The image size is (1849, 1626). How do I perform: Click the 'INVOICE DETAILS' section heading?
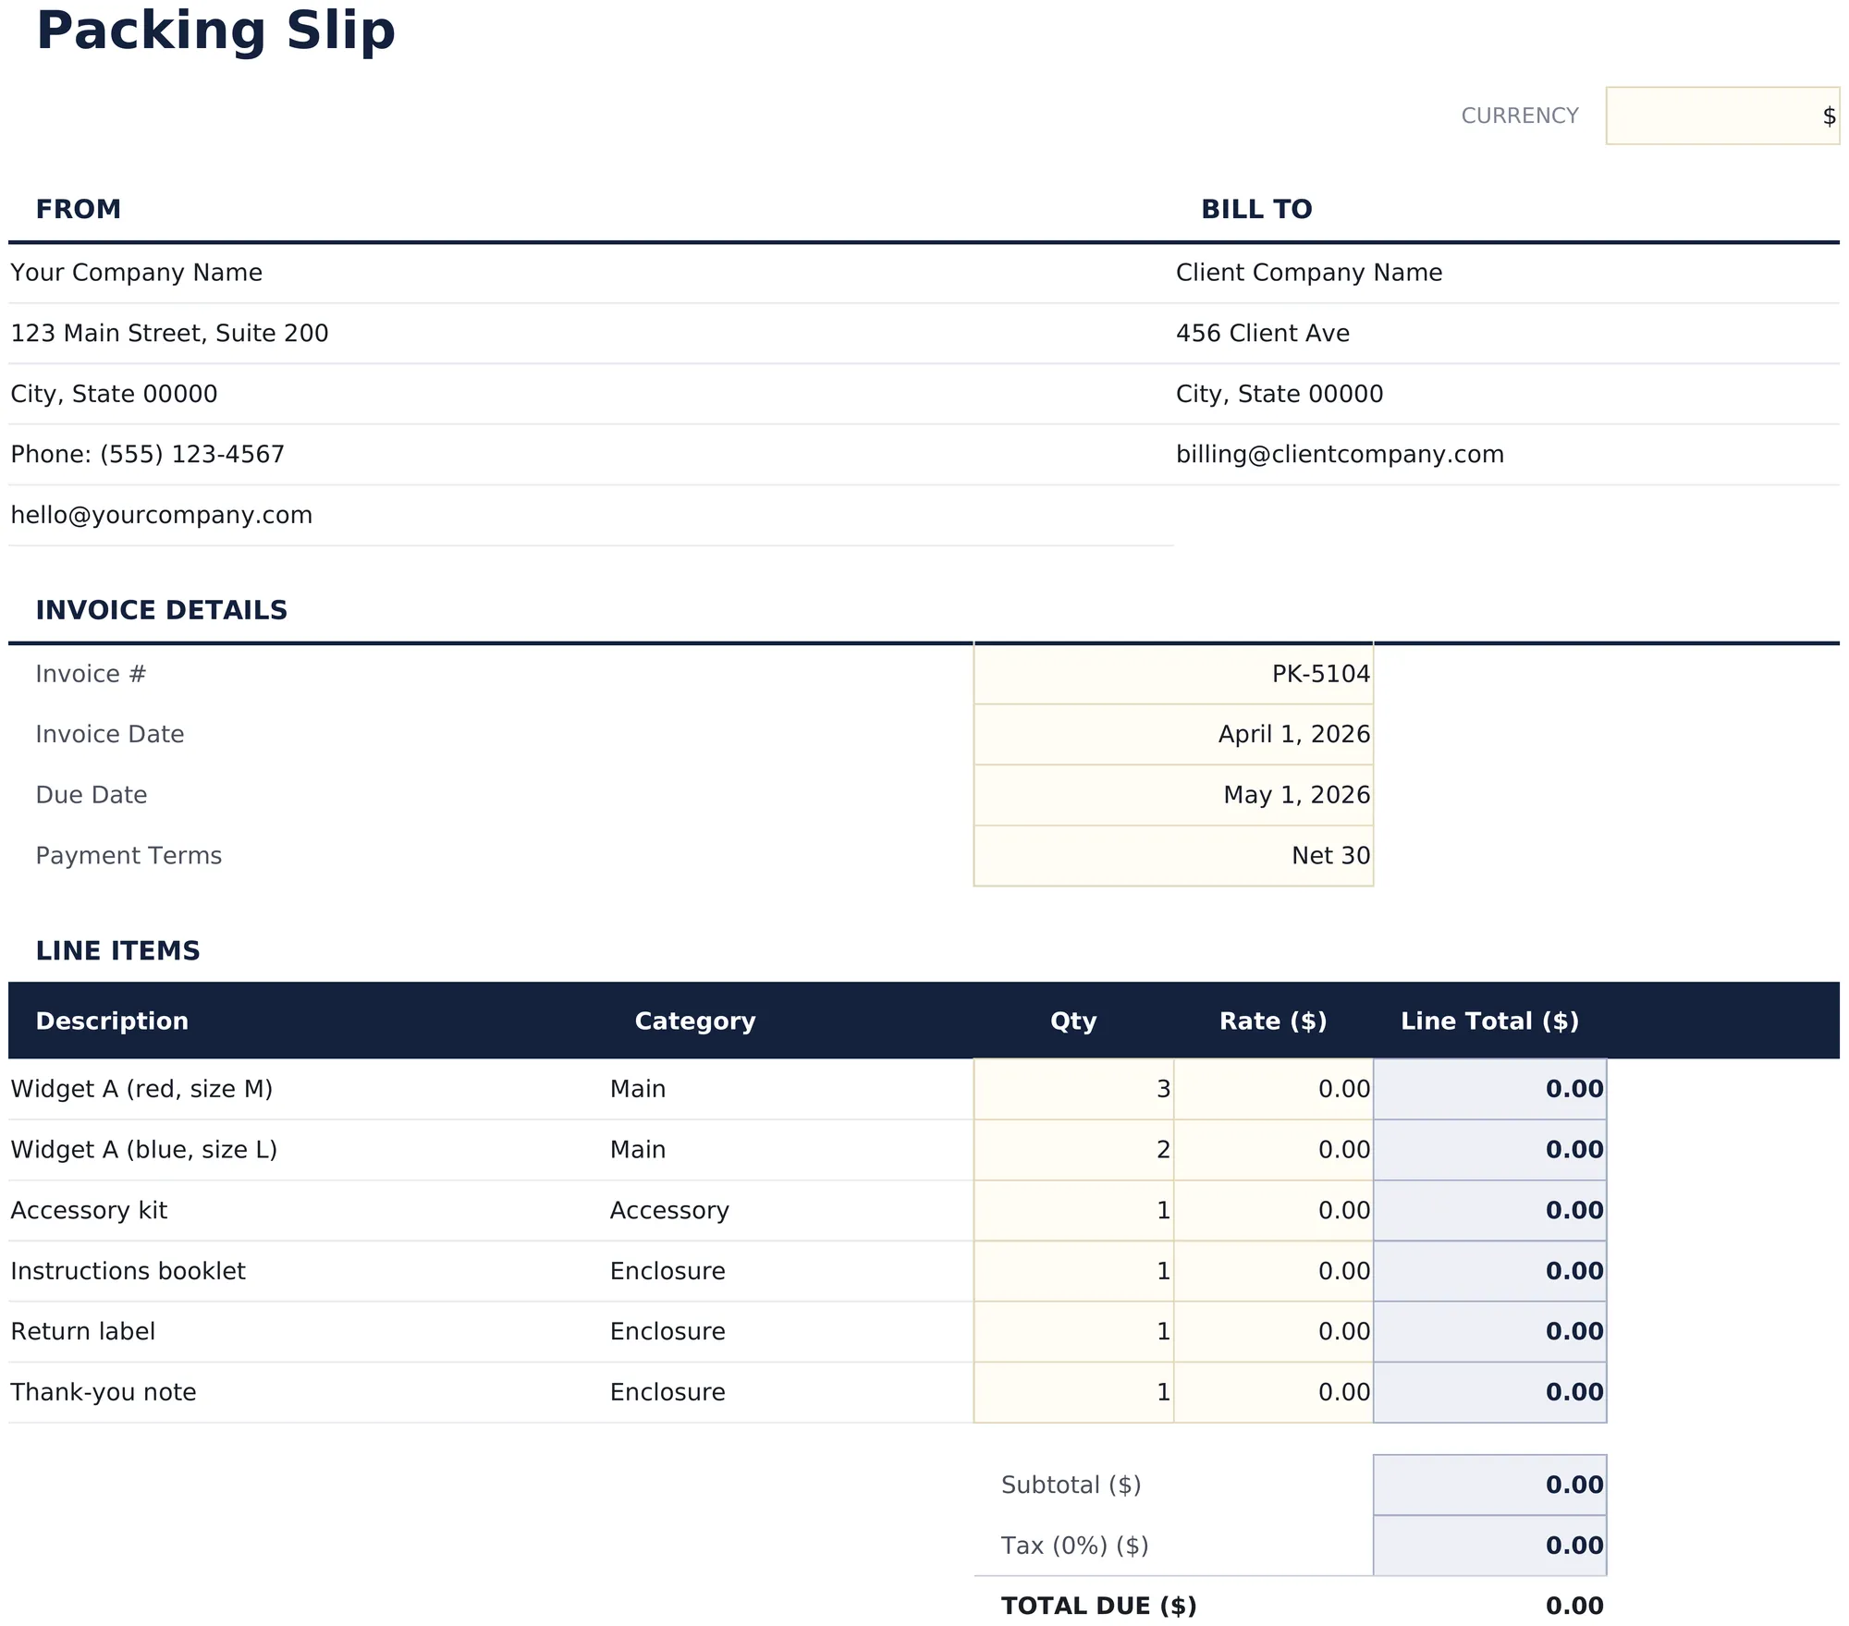point(162,610)
